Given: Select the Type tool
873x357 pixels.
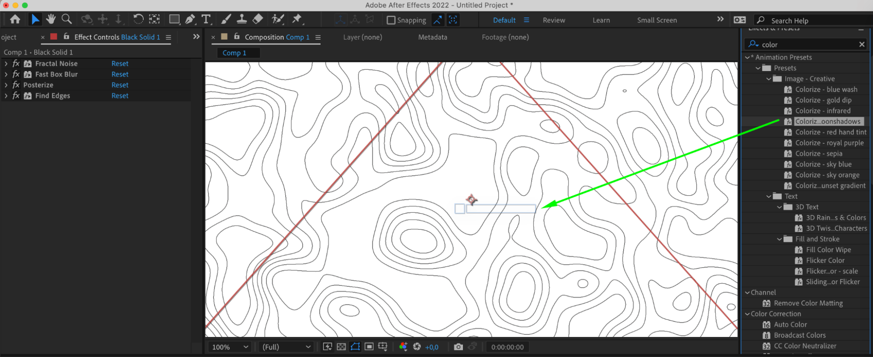Looking at the screenshot, I should [x=206, y=19].
